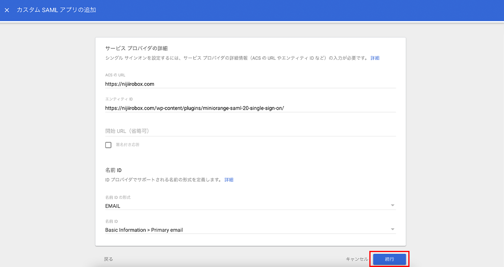Click the カスタム SAML アプリの追加 title
504x267 pixels.
click(x=56, y=10)
